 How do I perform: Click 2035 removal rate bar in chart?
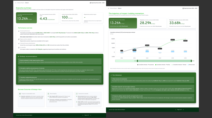coord(185,51)
